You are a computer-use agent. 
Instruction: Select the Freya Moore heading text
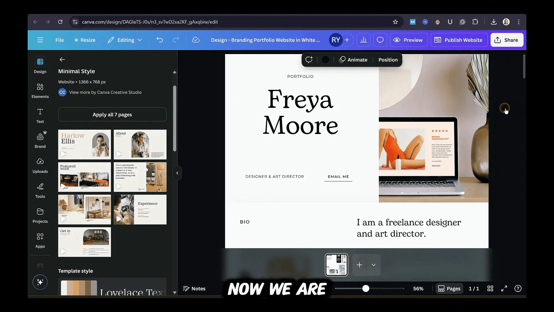(300, 112)
